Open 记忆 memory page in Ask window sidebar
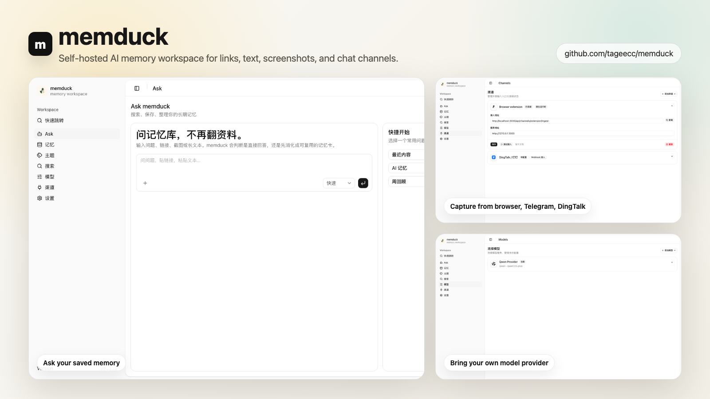 point(77,145)
